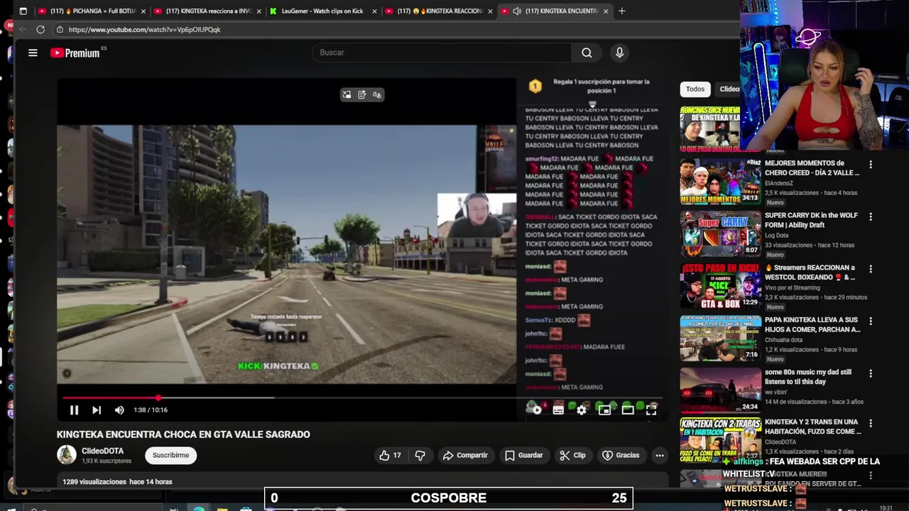Share the video with Compartir

tap(465, 456)
